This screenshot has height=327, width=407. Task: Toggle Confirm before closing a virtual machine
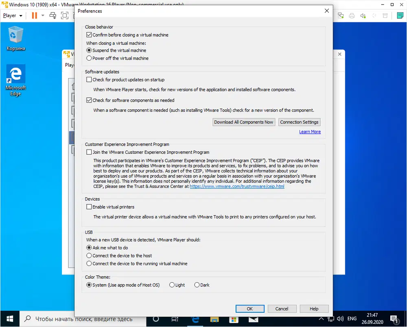coord(89,35)
